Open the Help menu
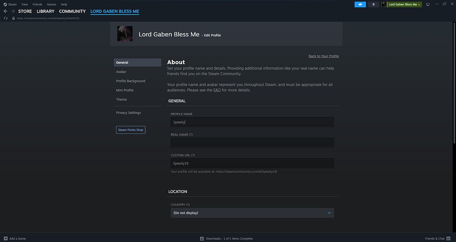Screen dimensions: 456x242 pyautogui.click(x=64, y=4)
